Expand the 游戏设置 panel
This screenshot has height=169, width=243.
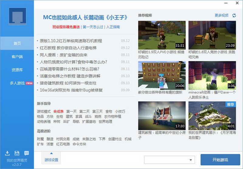click(51, 158)
